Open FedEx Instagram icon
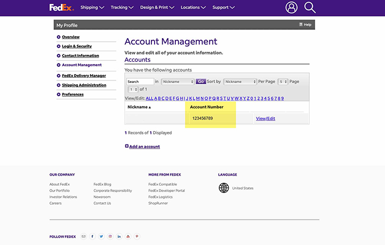The height and width of the screenshot is (245, 385). [110, 237]
